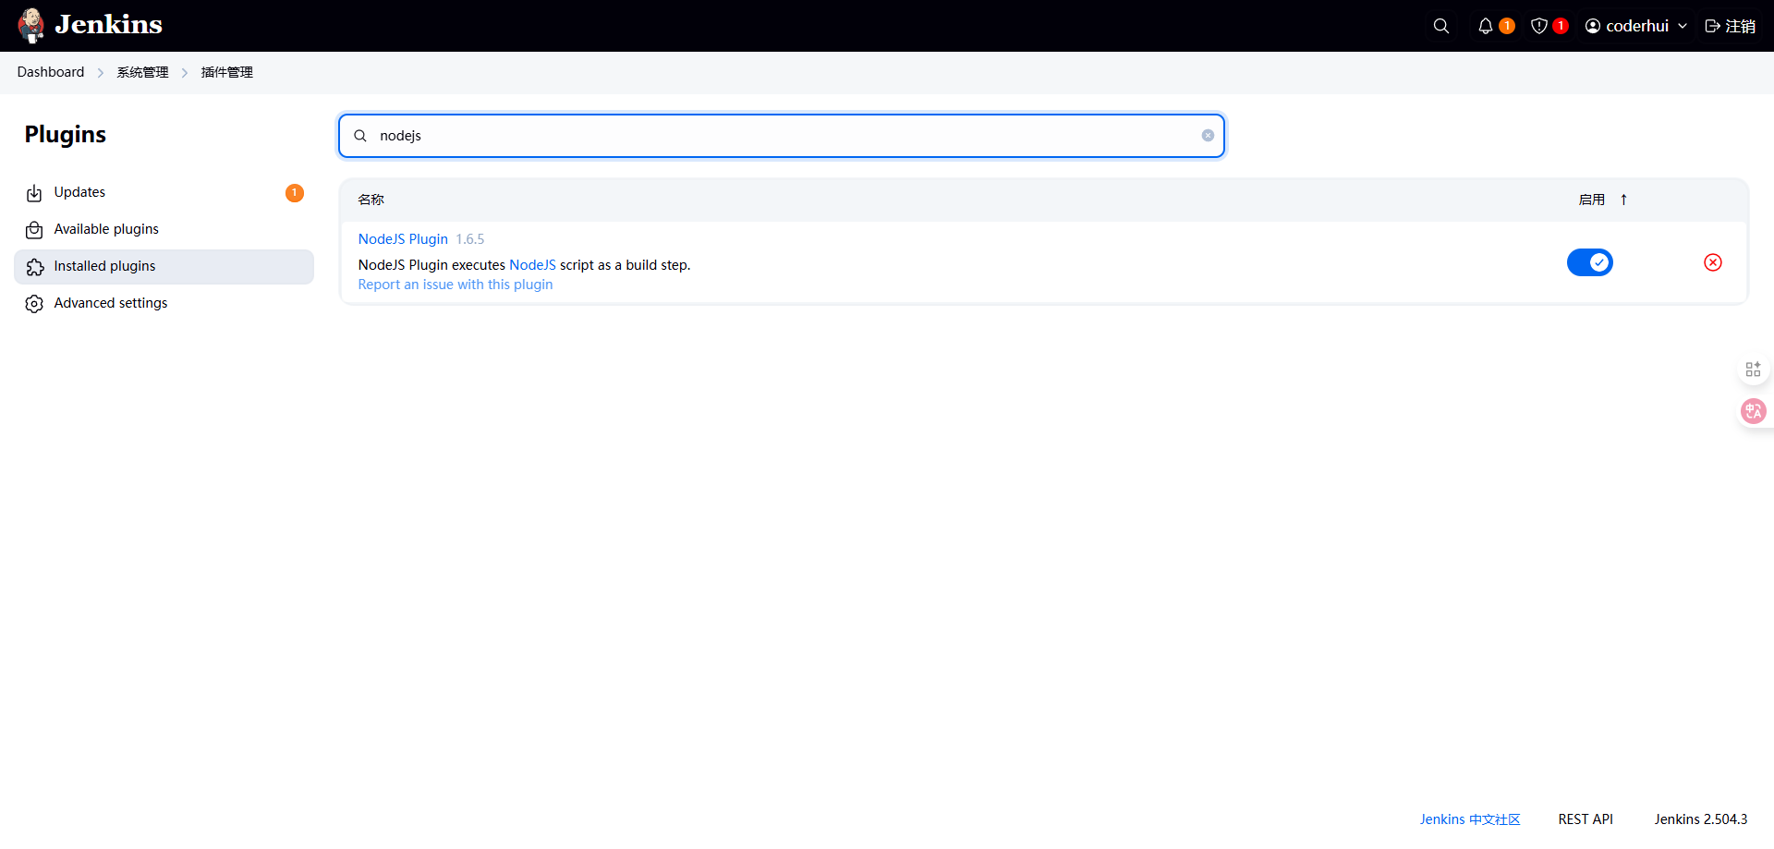
Task: Open Advanced settings
Action: pyautogui.click(x=111, y=303)
